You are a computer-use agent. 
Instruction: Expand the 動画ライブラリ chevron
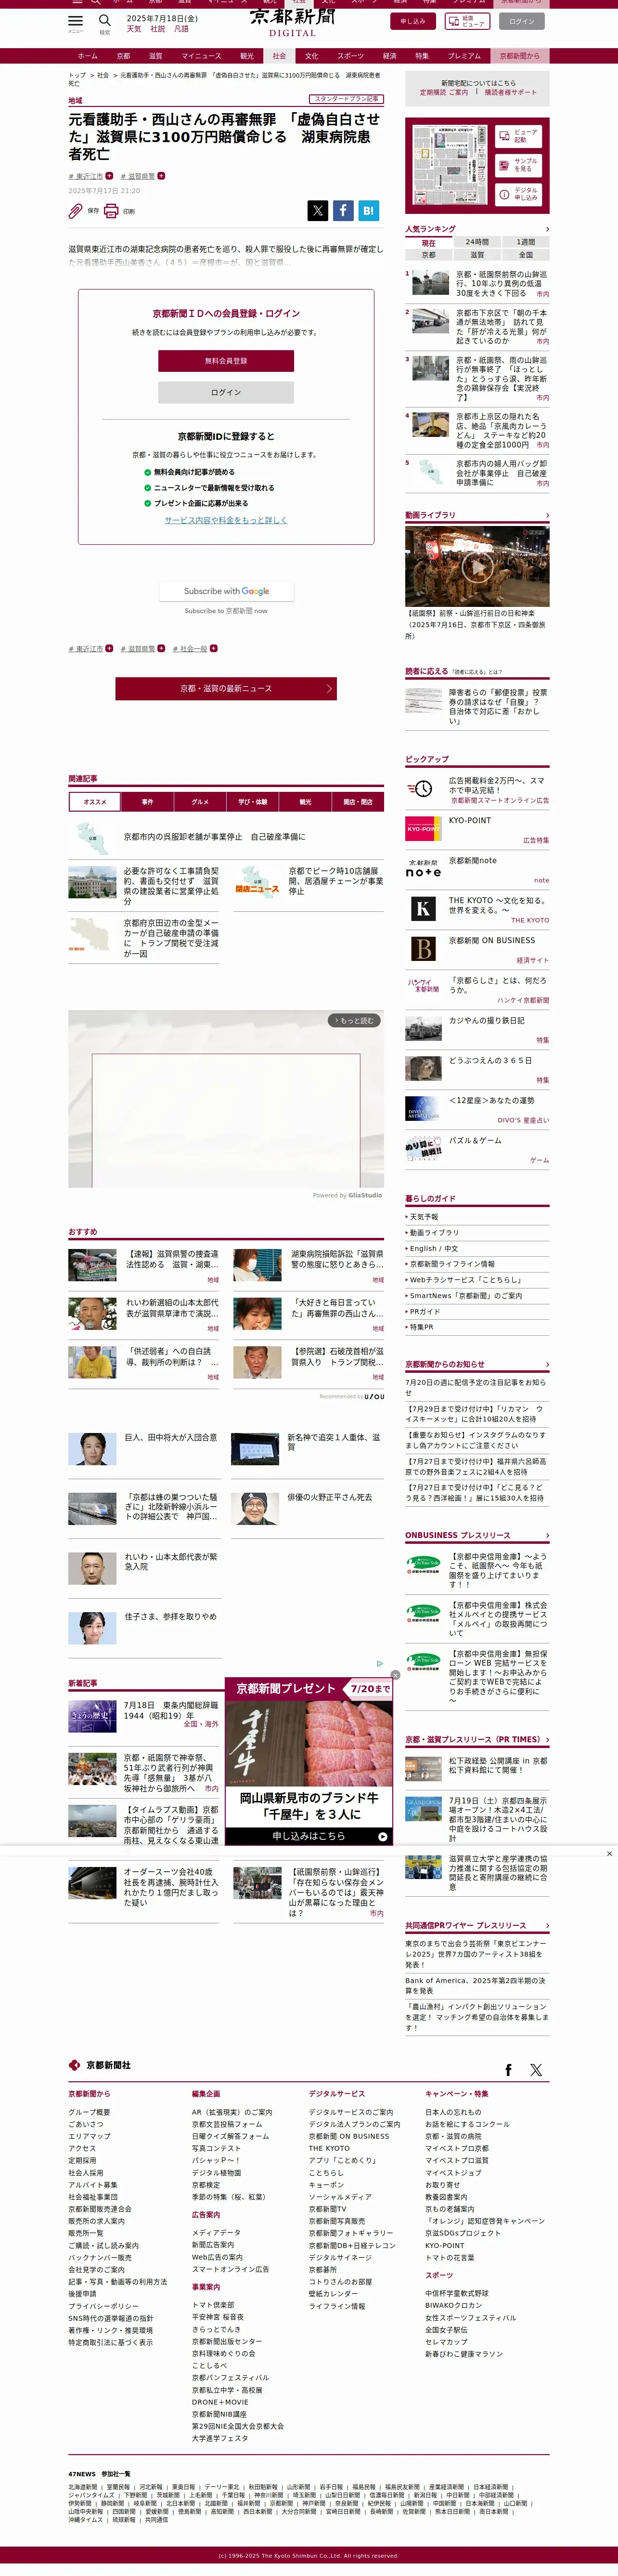pos(546,515)
